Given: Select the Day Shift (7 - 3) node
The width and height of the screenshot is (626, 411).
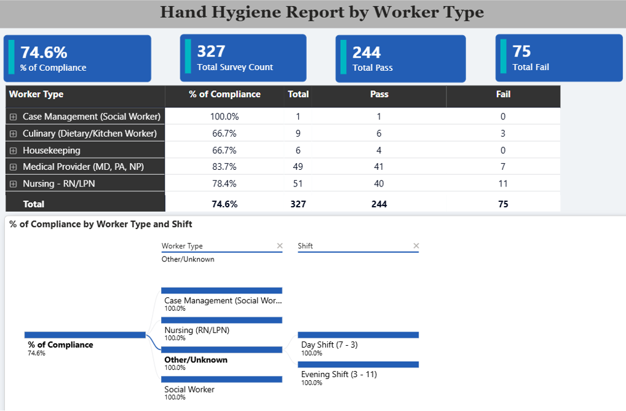Looking at the screenshot, I should click(358, 343).
